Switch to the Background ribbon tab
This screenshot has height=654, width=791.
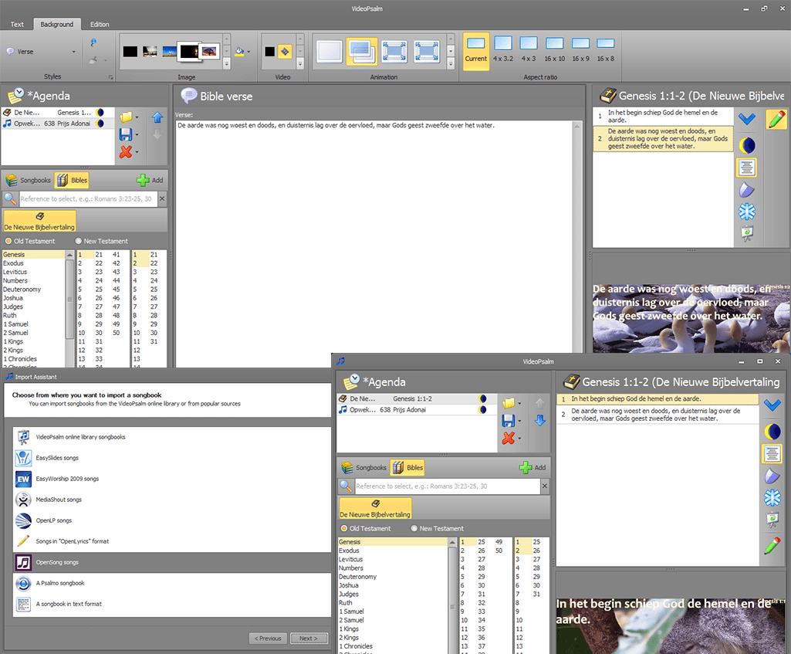pyautogui.click(x=57, y=24)
